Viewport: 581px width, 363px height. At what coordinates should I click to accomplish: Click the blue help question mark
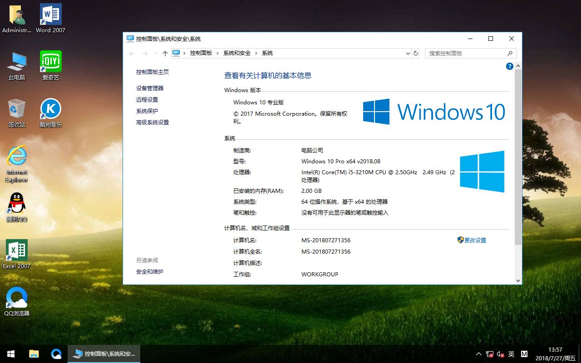click(509, 66)
